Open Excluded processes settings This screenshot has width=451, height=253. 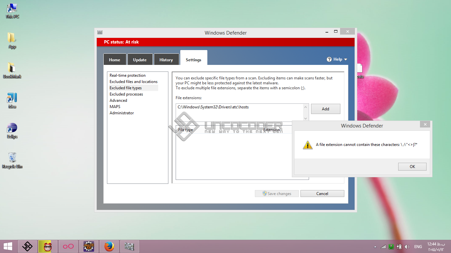[126, 94]
